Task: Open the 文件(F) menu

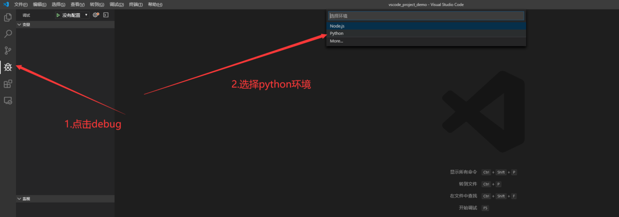Action: click(21, 4)
